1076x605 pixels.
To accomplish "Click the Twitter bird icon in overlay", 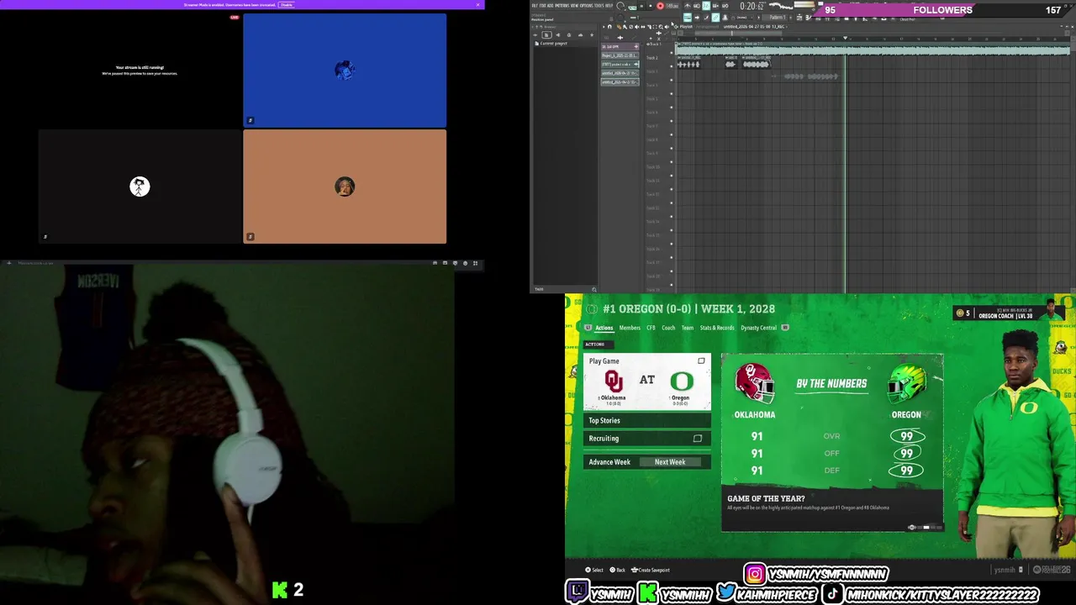I will click(x=726, y=593).
